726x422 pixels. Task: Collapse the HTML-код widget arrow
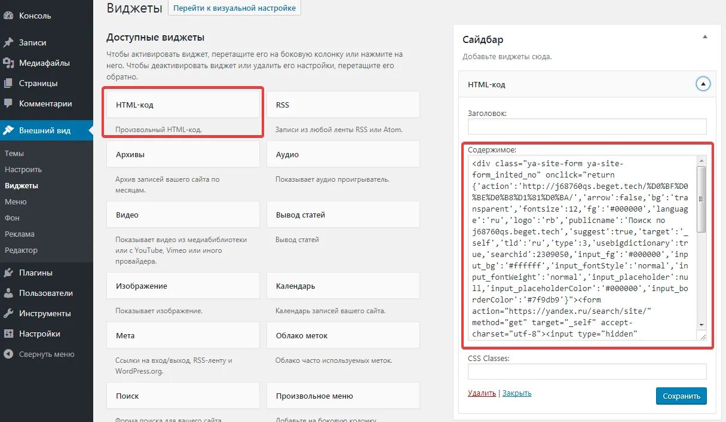tap(703, 84)
